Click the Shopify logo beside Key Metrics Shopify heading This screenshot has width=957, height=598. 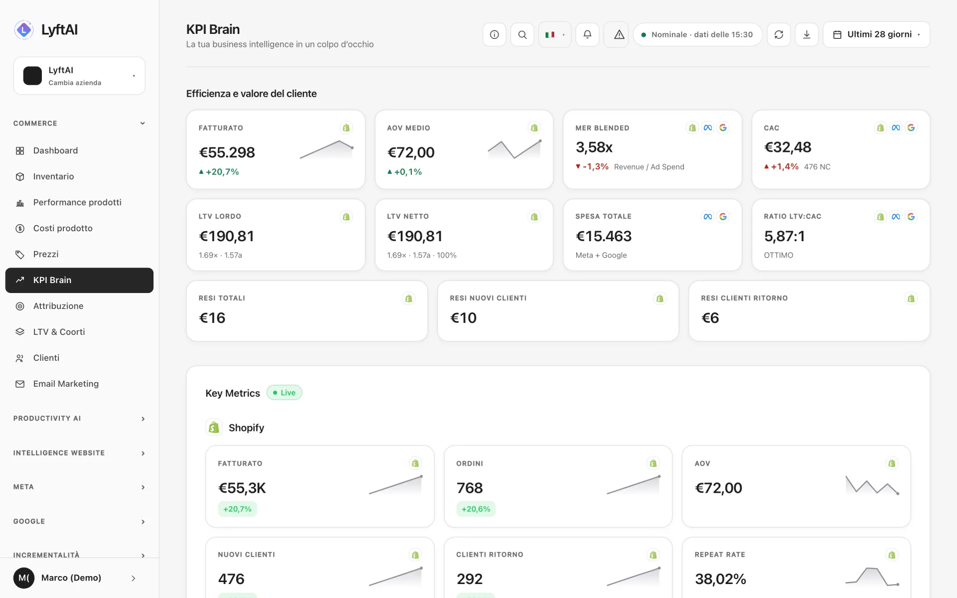click(214, 428)
